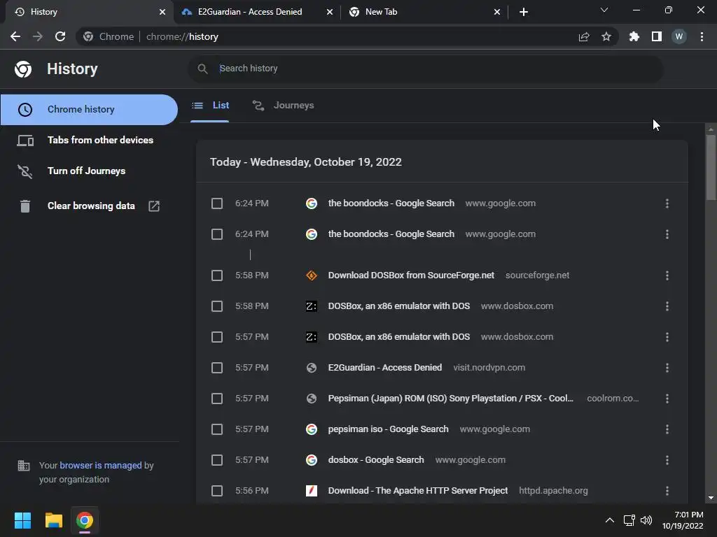717x537 pixels.
Task: Select the dosbox - Google Search checkbox
Action: [217, 460]
